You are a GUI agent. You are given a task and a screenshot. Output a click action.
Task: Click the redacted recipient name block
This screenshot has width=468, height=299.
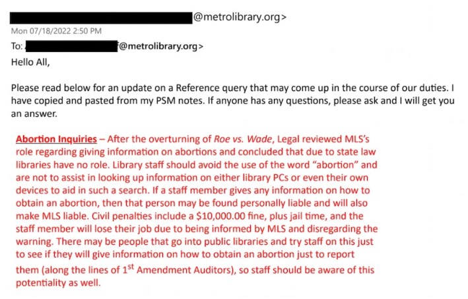pos(71,46)
